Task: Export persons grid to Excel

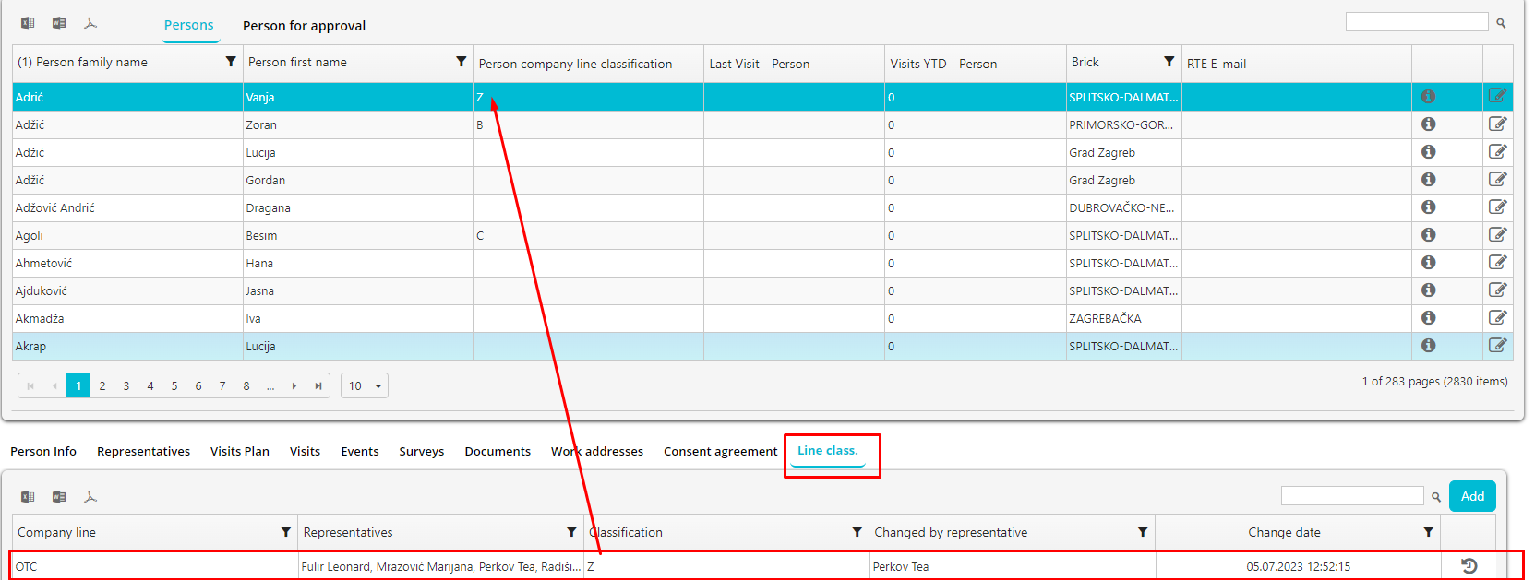Action: tap(28, 23)
